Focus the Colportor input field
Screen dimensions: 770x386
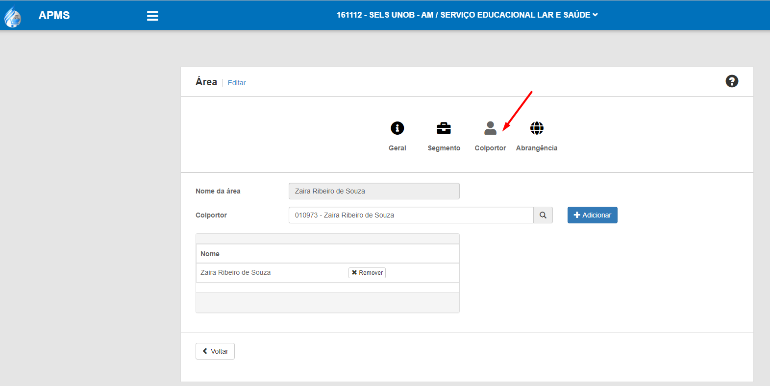411,215
